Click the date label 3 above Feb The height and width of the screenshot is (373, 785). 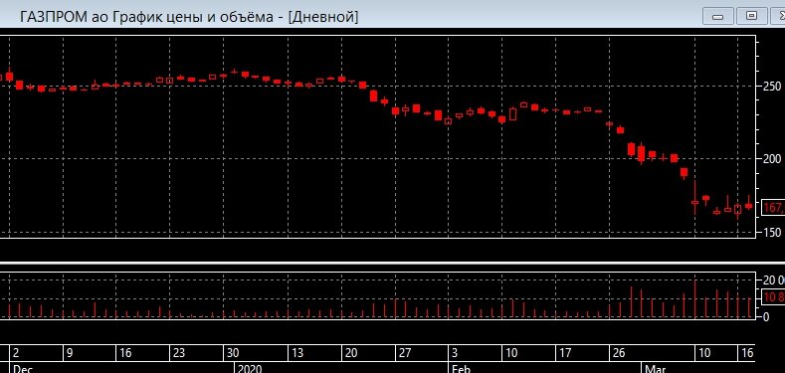pos(455,353)
